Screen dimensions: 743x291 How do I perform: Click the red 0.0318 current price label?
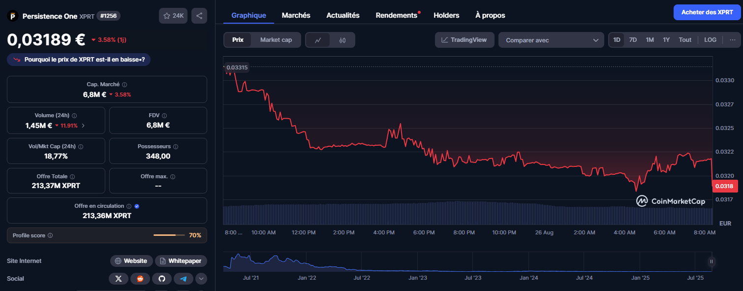[x=724, y=186]
